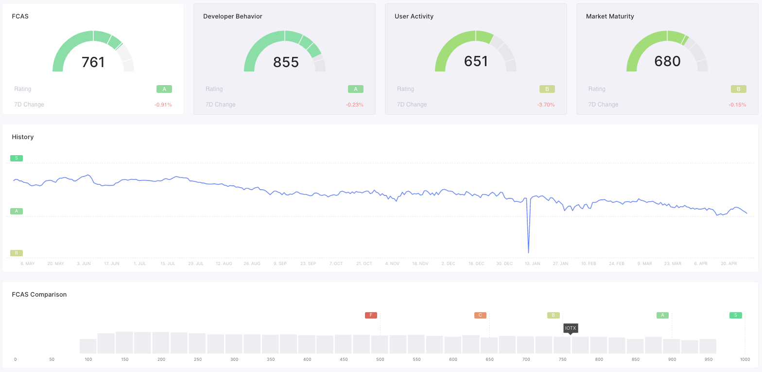Viewport: 762px width, 372px height.
Task: Click the 6. MAY date axis label
Action: [28, 264]
